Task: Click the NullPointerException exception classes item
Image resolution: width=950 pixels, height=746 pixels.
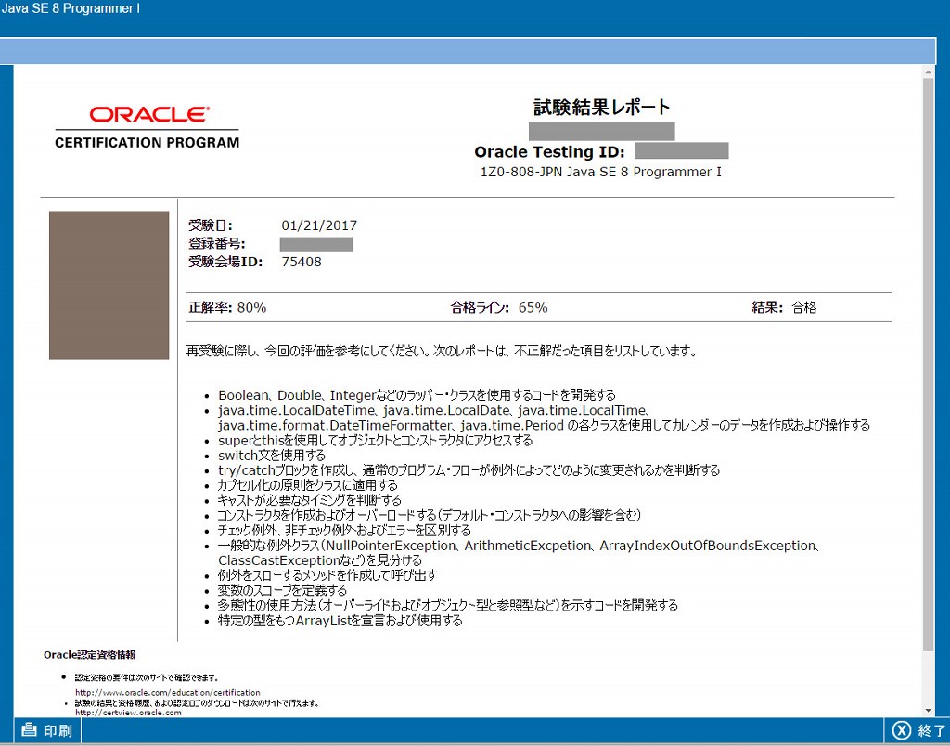Action: [x=520, y=553]
